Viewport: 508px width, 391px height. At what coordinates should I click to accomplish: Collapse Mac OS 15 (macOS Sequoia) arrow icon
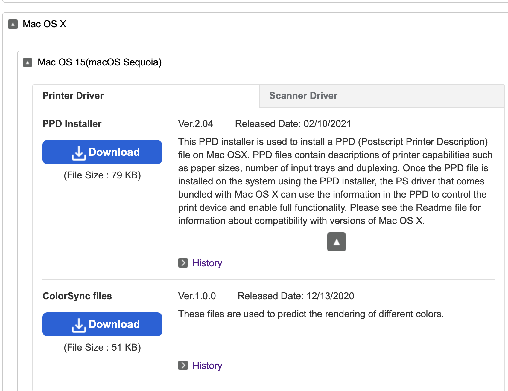(28, 62)
